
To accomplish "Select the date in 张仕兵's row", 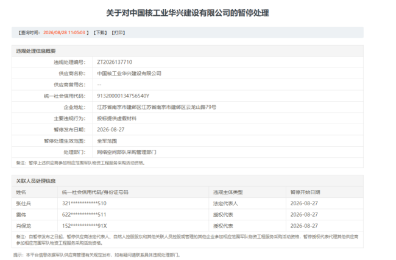I will coord(304,203).
